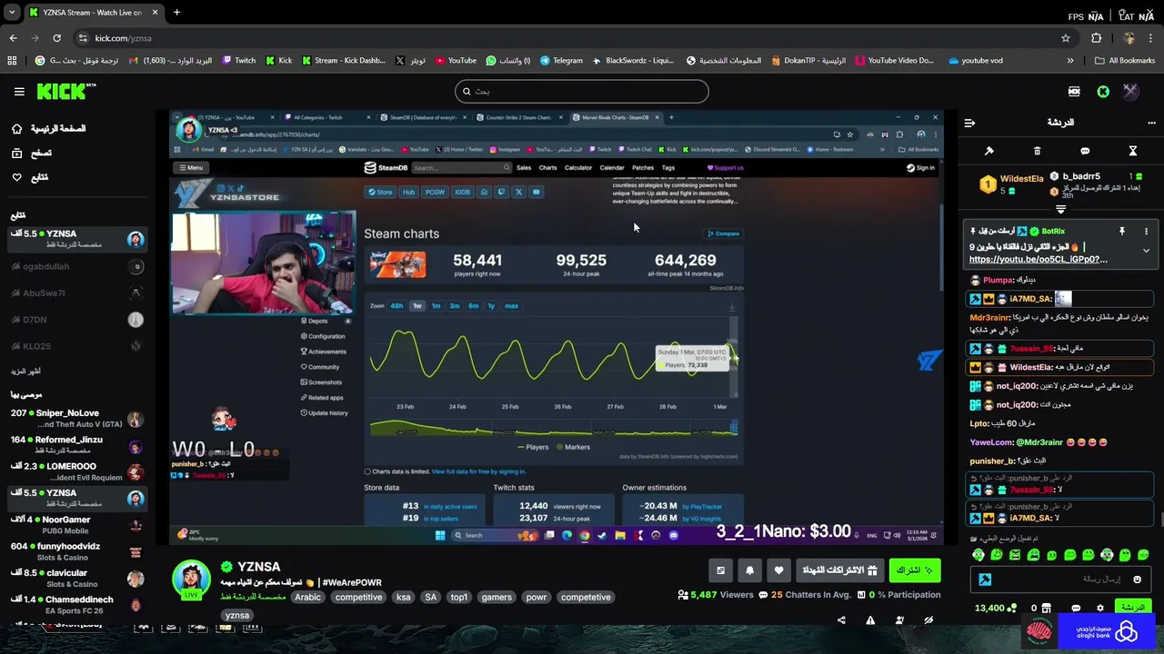Click the stream video player

point(557,329)
